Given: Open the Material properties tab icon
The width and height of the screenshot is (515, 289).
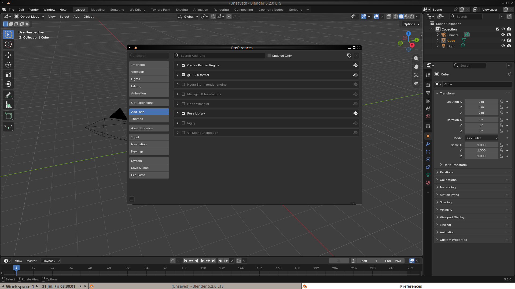Looking at the screenshot, I should point(428,183).
